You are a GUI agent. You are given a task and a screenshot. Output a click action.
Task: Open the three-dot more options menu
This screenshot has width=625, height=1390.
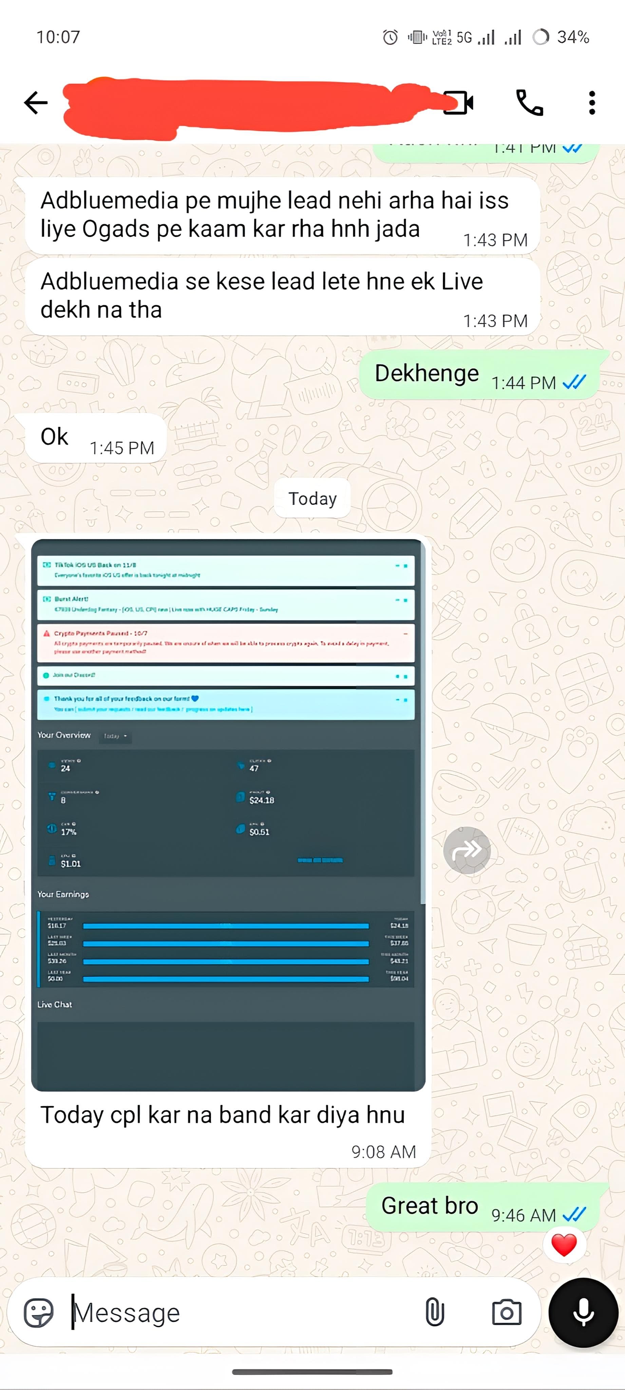point(592,103)
